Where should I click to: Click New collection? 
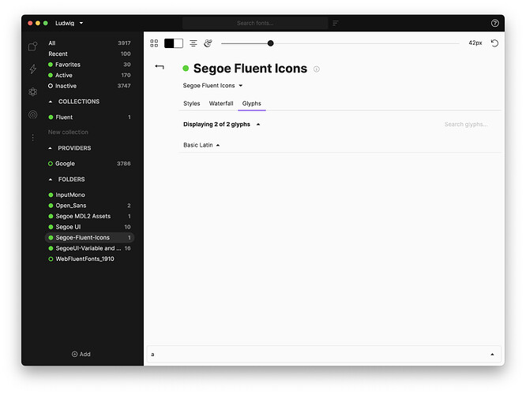pos(68,132)
